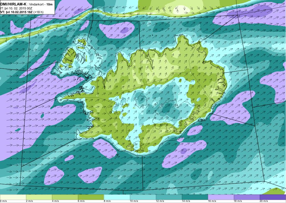Select the '10 m/s' legend label
This screenshot has width=286, height=203.
click(134, 201)
